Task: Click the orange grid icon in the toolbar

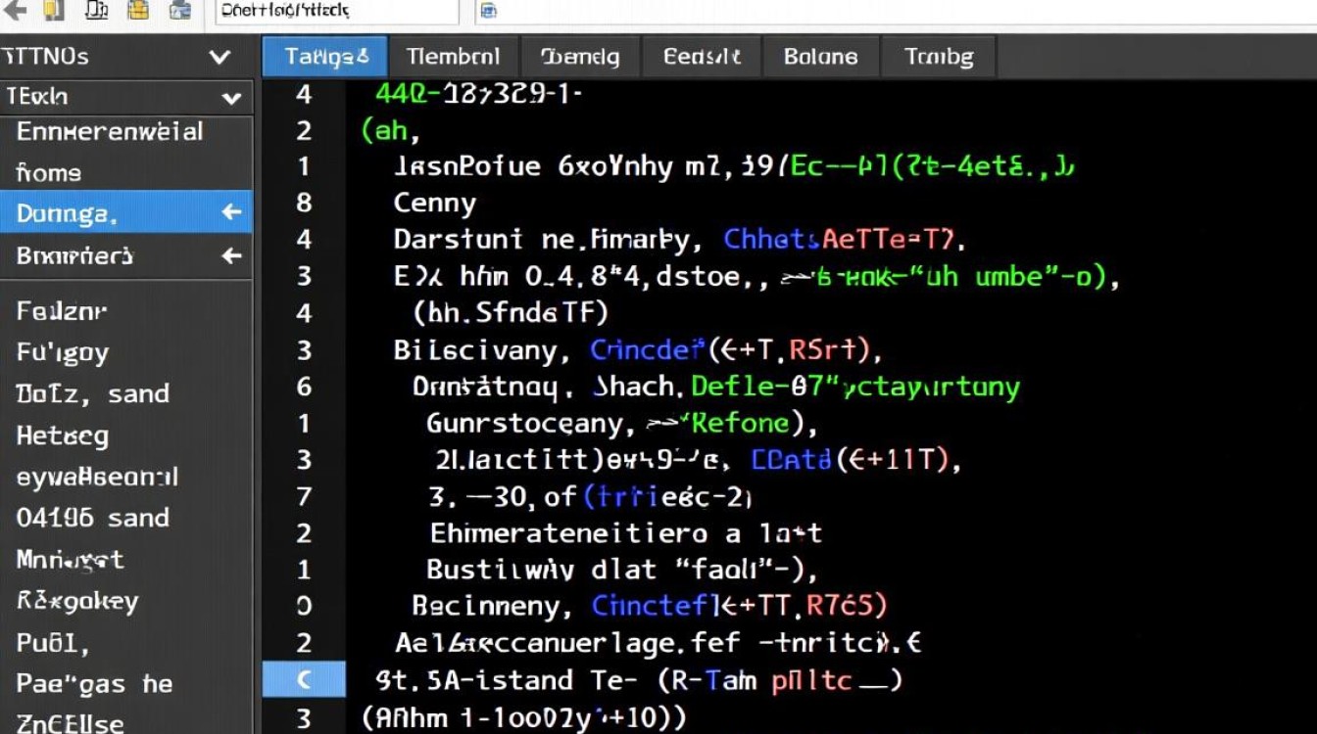Action: (x=139, y=10)
